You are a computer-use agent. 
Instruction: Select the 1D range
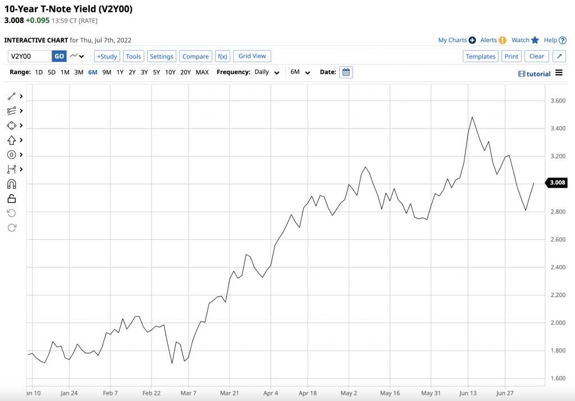[x=39, y=72]
